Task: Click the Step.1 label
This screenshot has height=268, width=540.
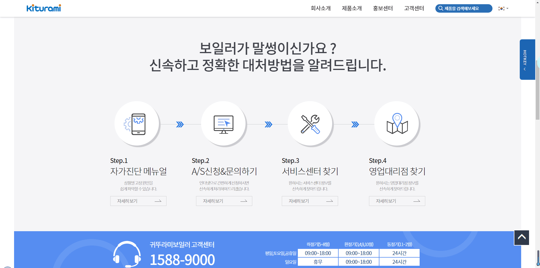Action: click(119, 161)
